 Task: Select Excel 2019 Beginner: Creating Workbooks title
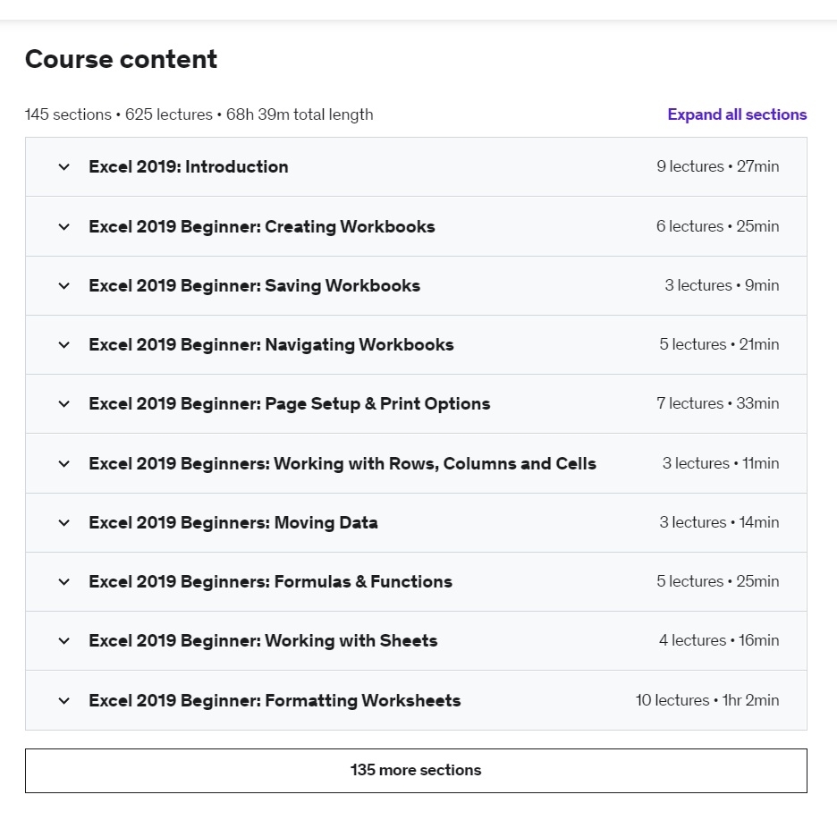(262, 227)
